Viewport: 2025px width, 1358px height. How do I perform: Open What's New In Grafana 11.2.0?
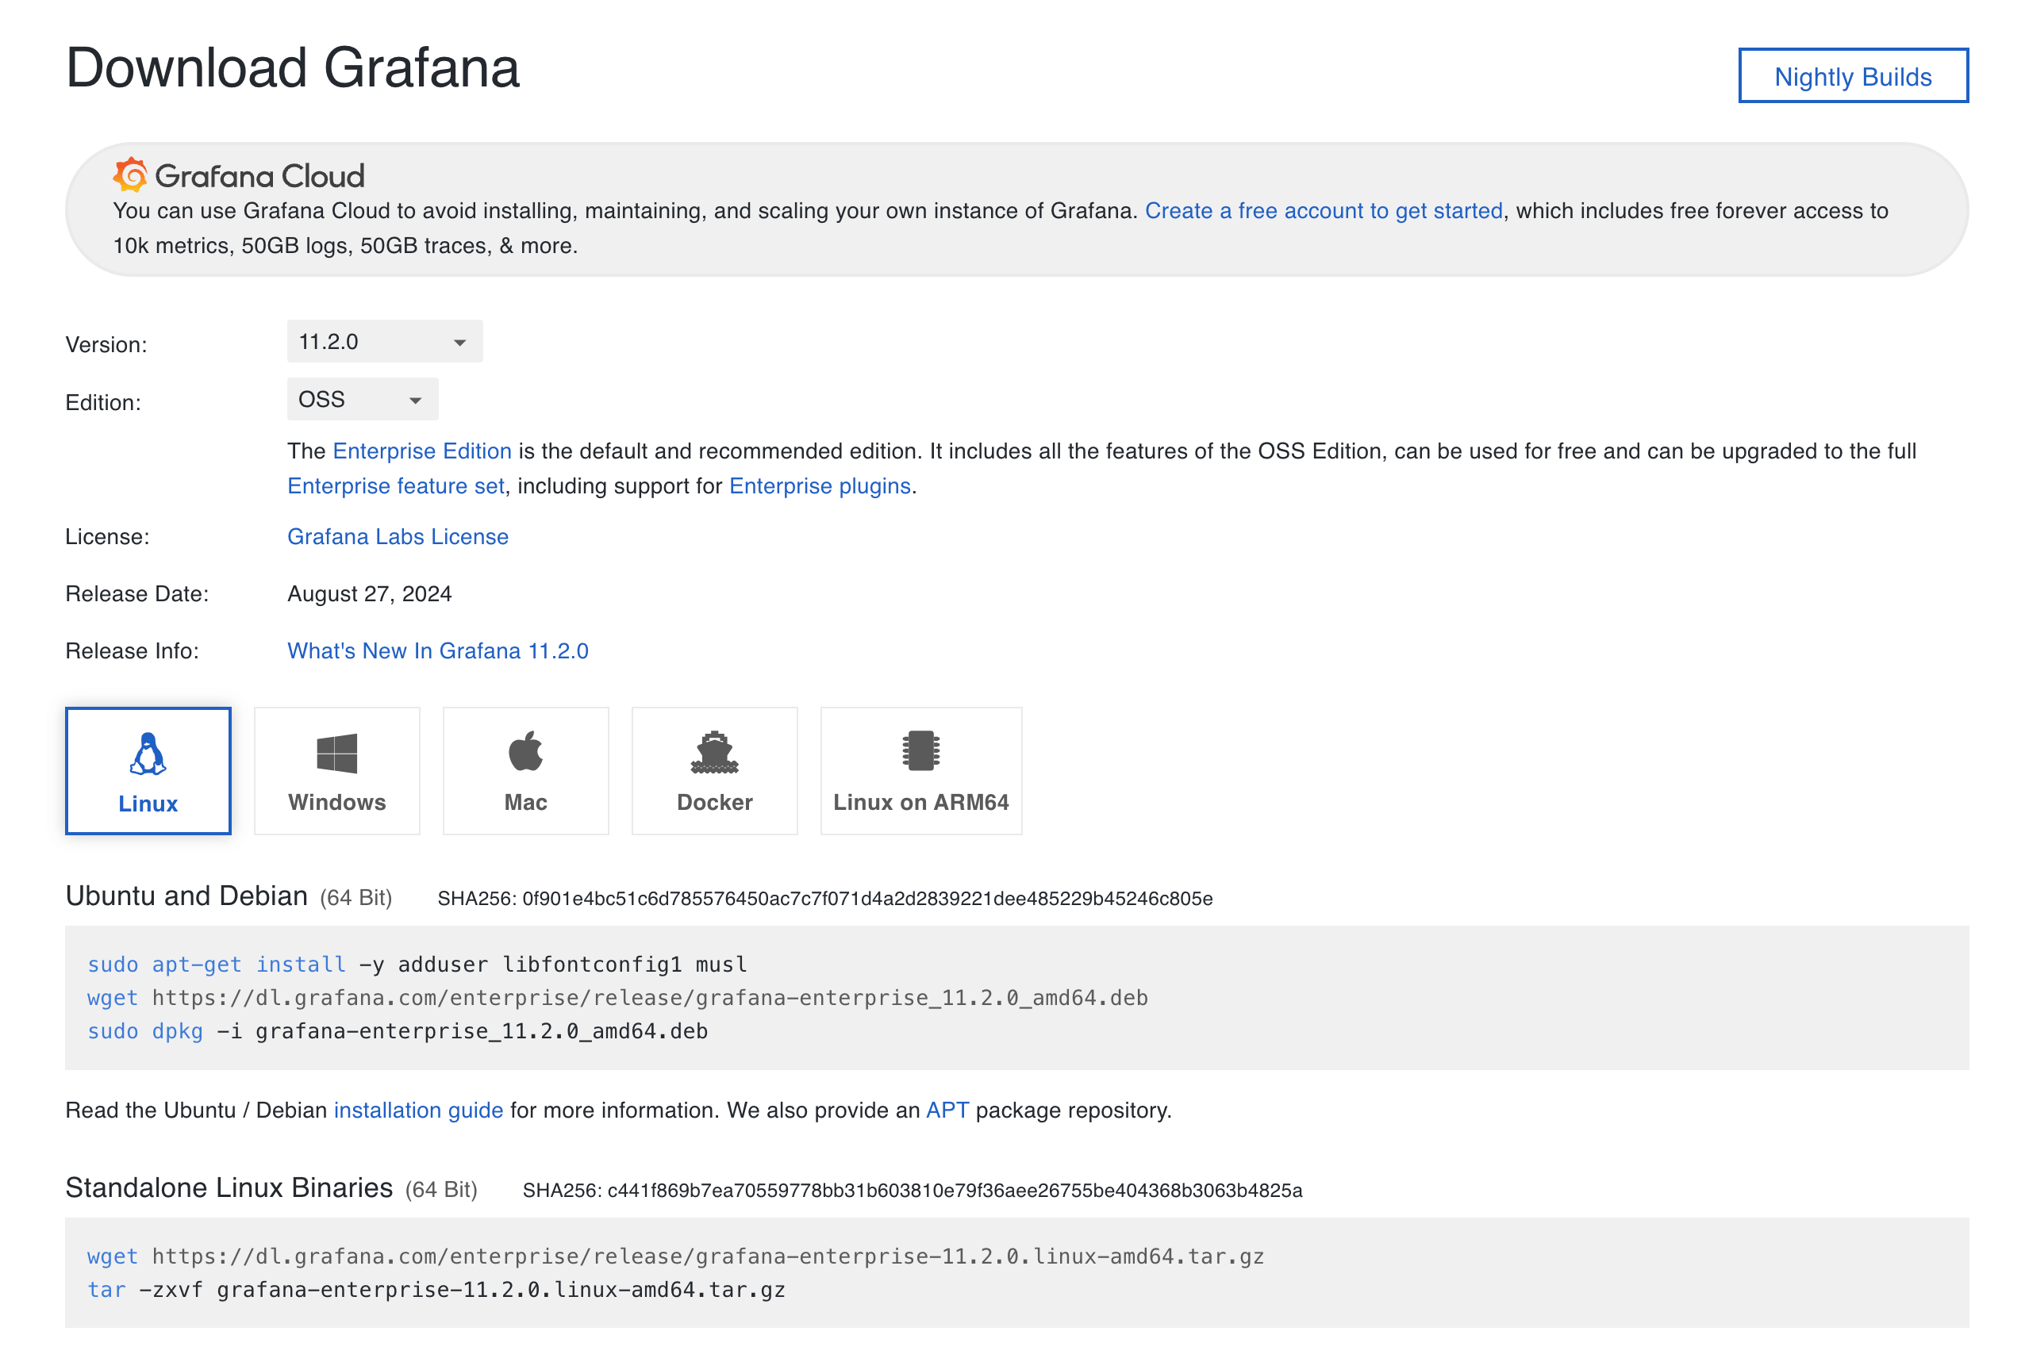click(437, 651)
